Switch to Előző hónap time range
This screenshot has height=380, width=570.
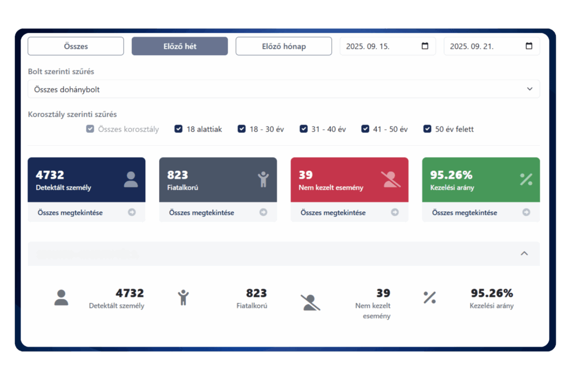pos(283,46)
